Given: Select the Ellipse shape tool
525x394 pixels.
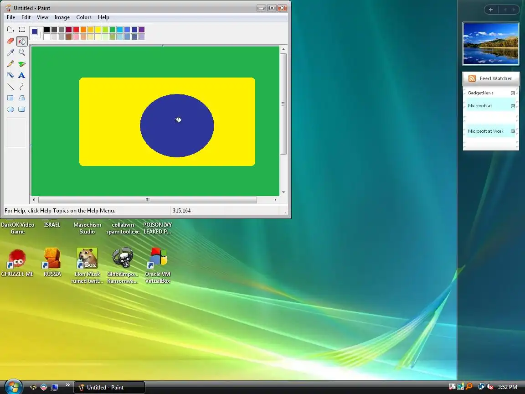Looking at the screenshot, I should (10, 109).
